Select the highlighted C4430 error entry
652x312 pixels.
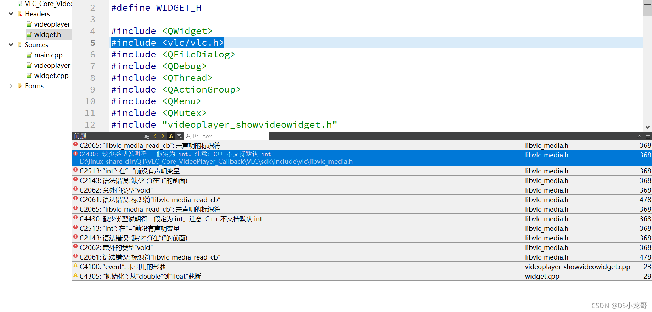coord(362,158)
